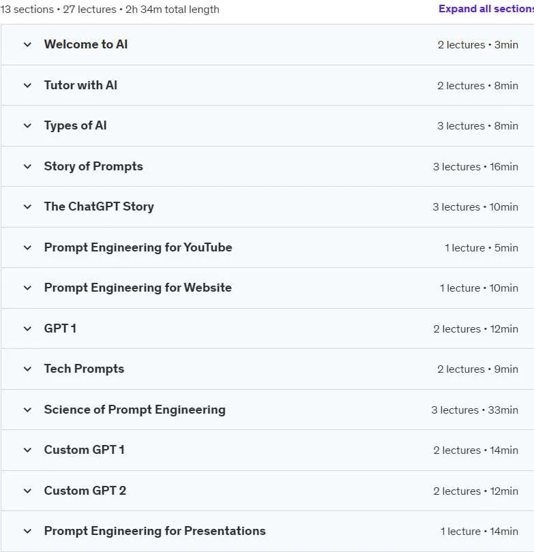This screenshot has height=552, width=534.
Task: Click the Tech Prompts chevron icon
Action: coord(27,369)
